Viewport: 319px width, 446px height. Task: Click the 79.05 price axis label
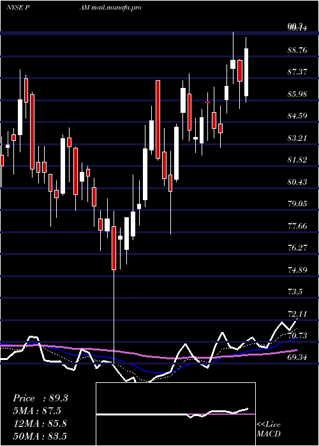click(x=297, y=204)
